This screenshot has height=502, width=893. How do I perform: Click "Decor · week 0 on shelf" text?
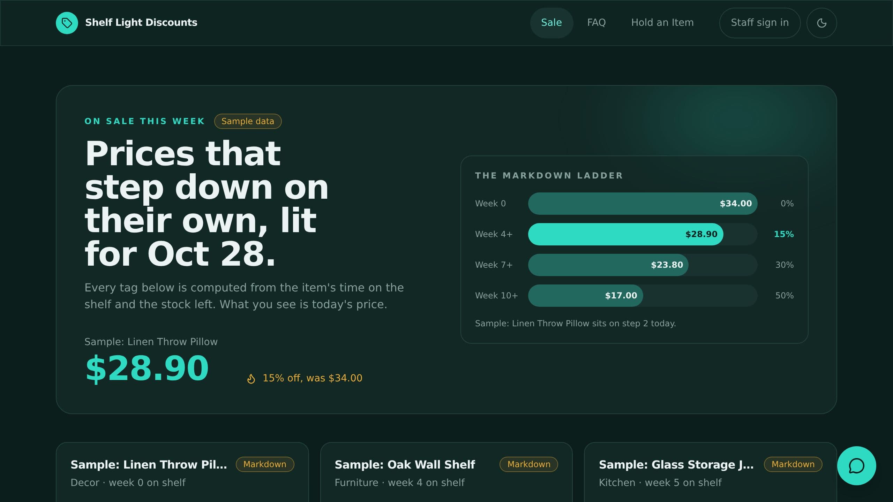[x=128, y=483]
